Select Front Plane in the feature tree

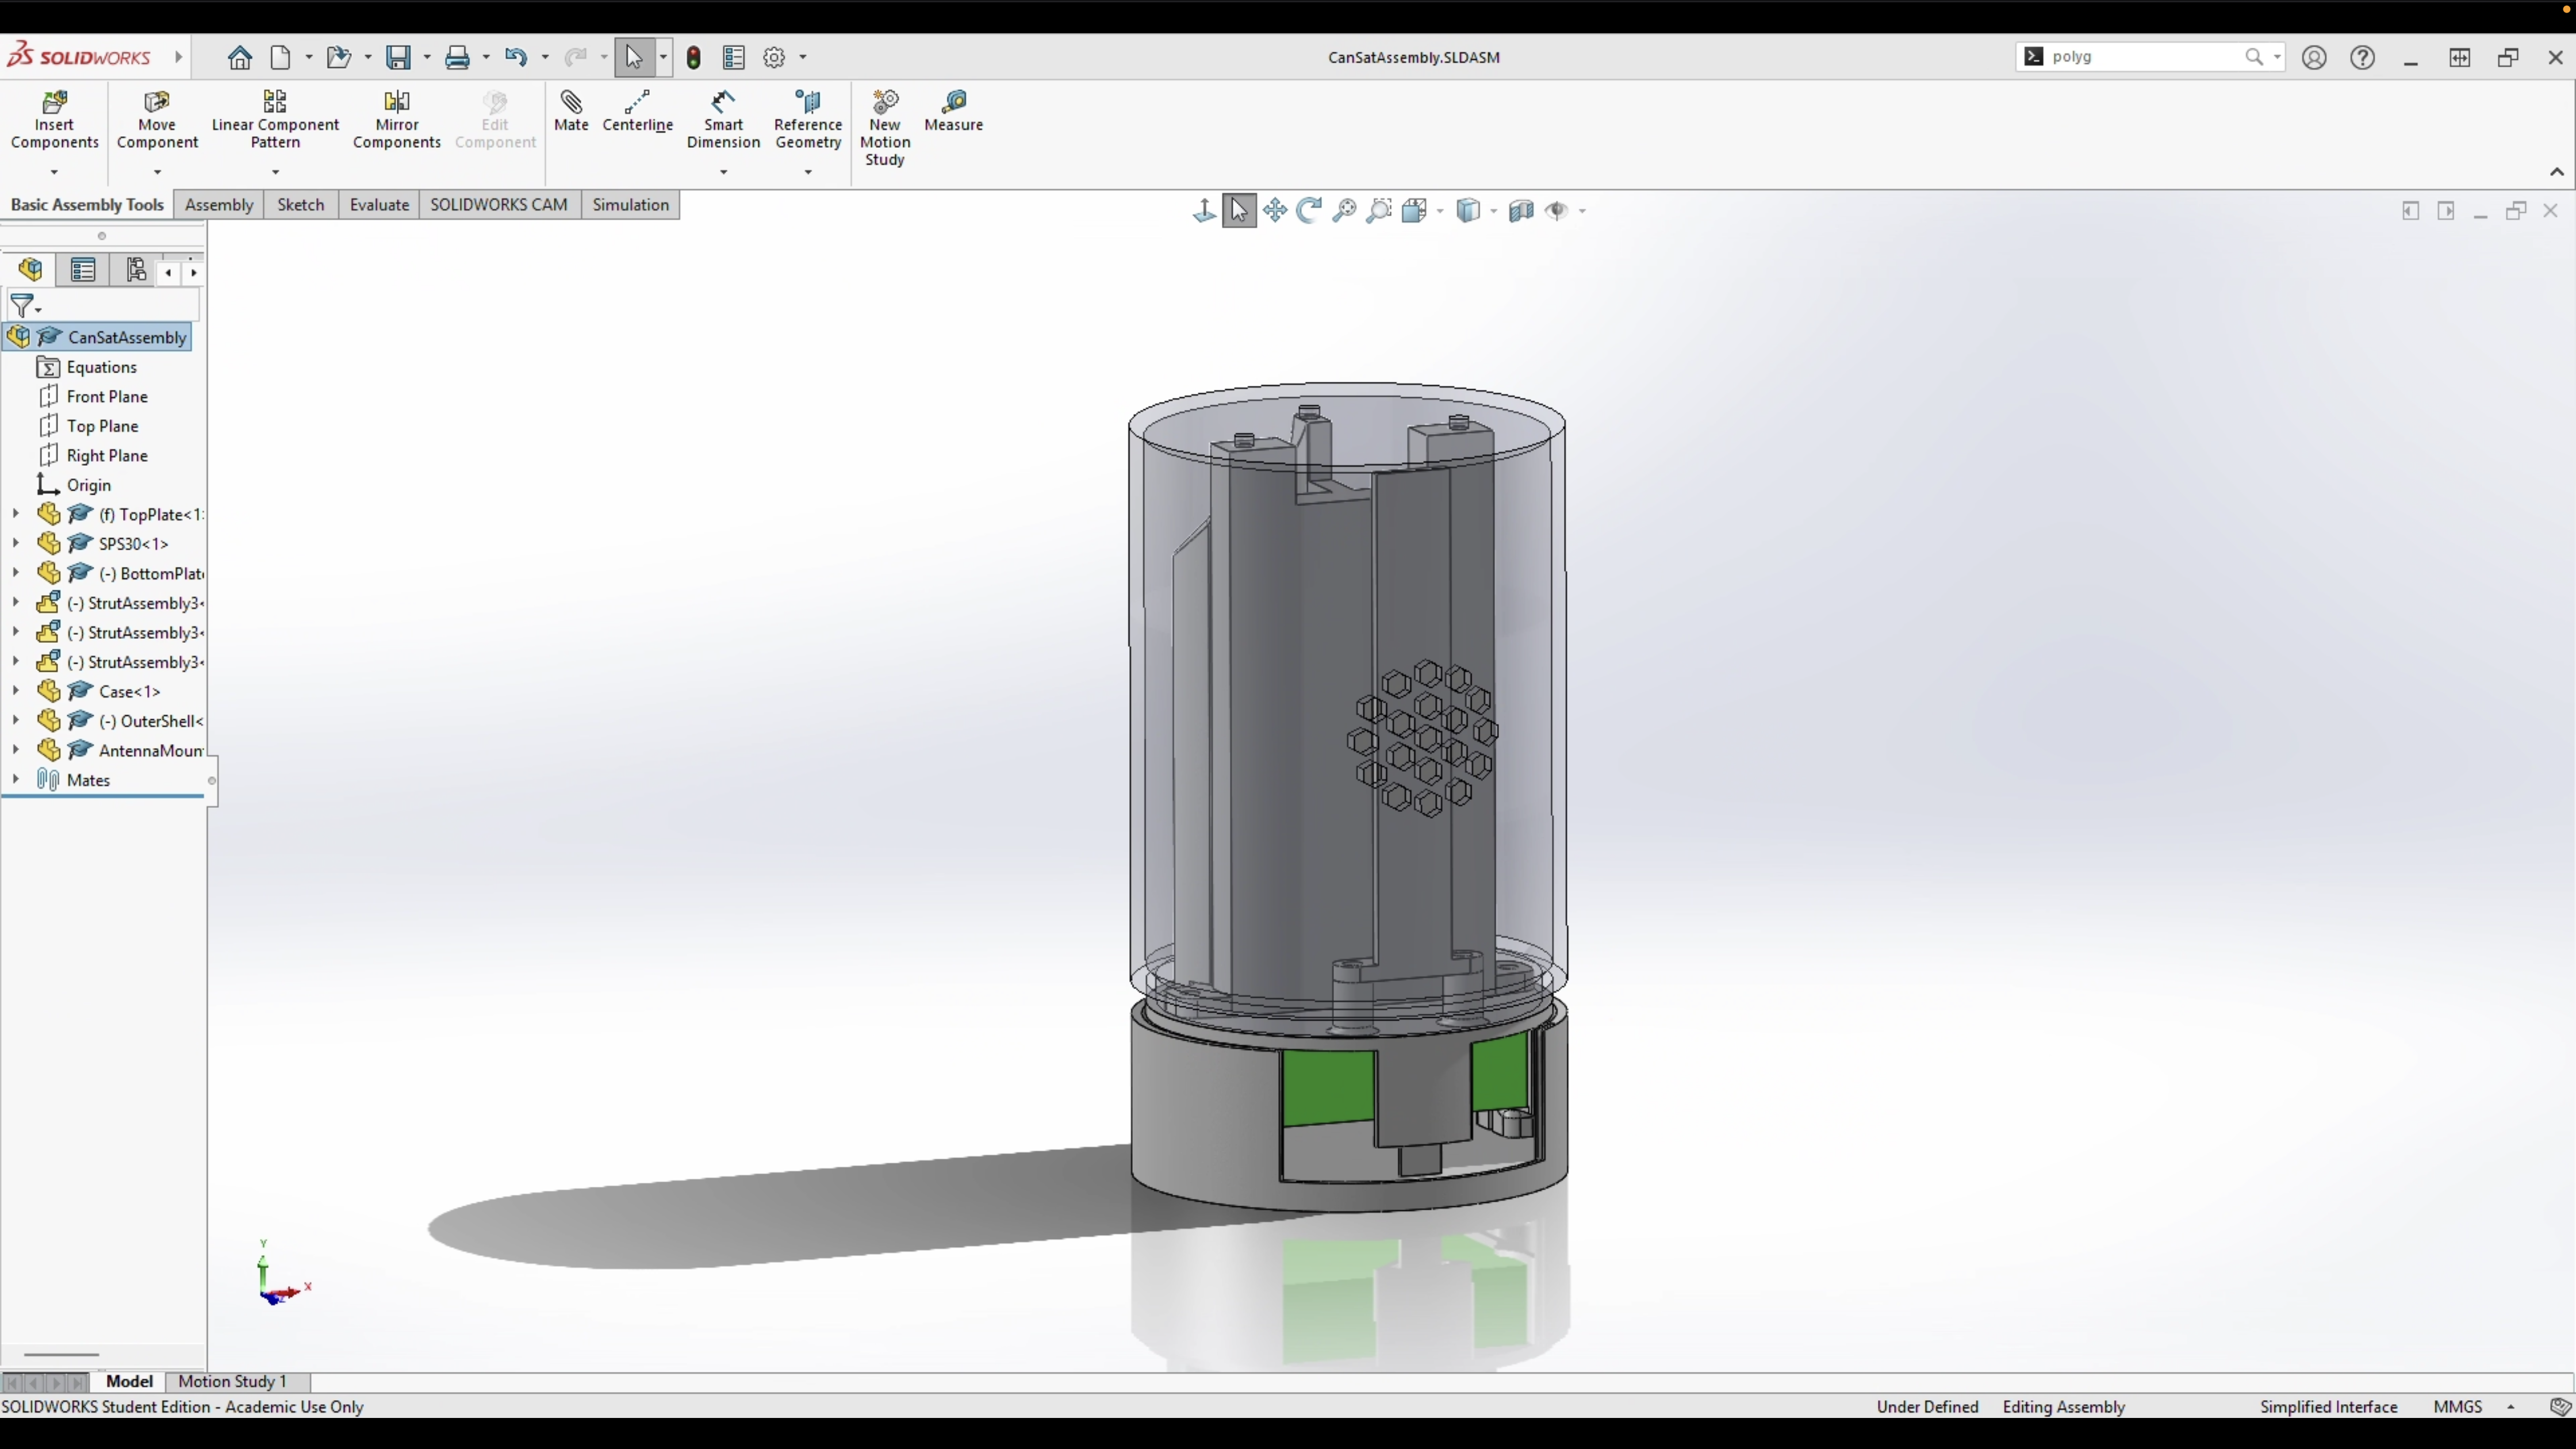(x=107, y=397)
